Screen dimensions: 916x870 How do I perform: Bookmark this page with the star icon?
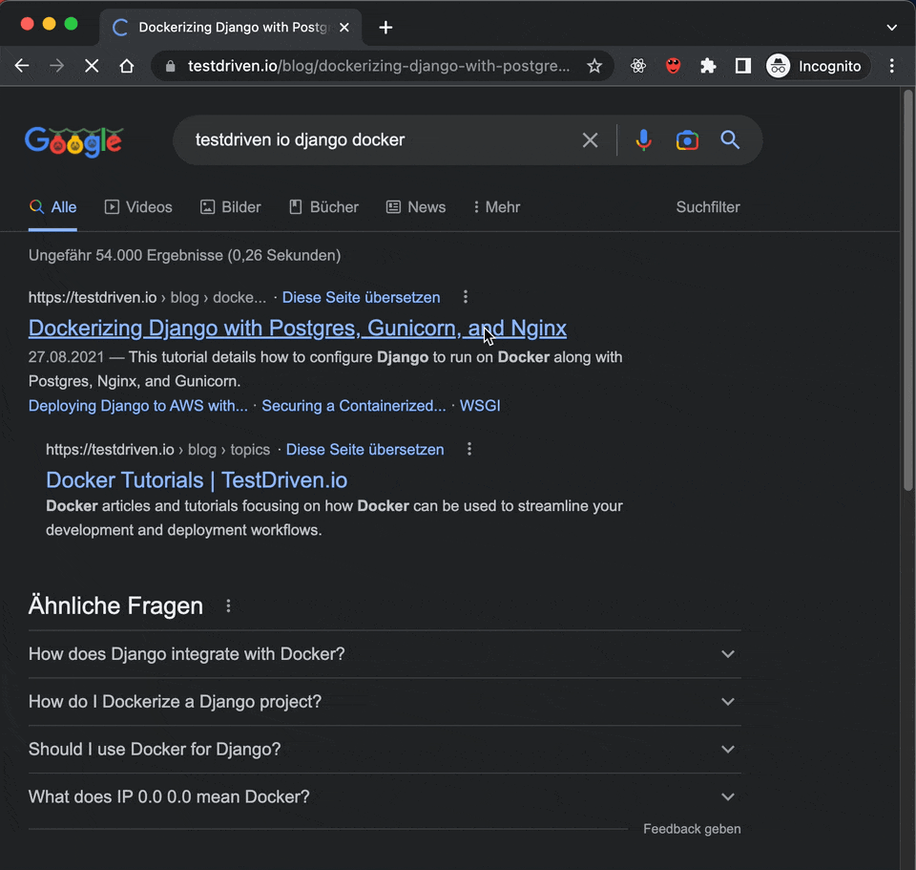click(593, 65)
